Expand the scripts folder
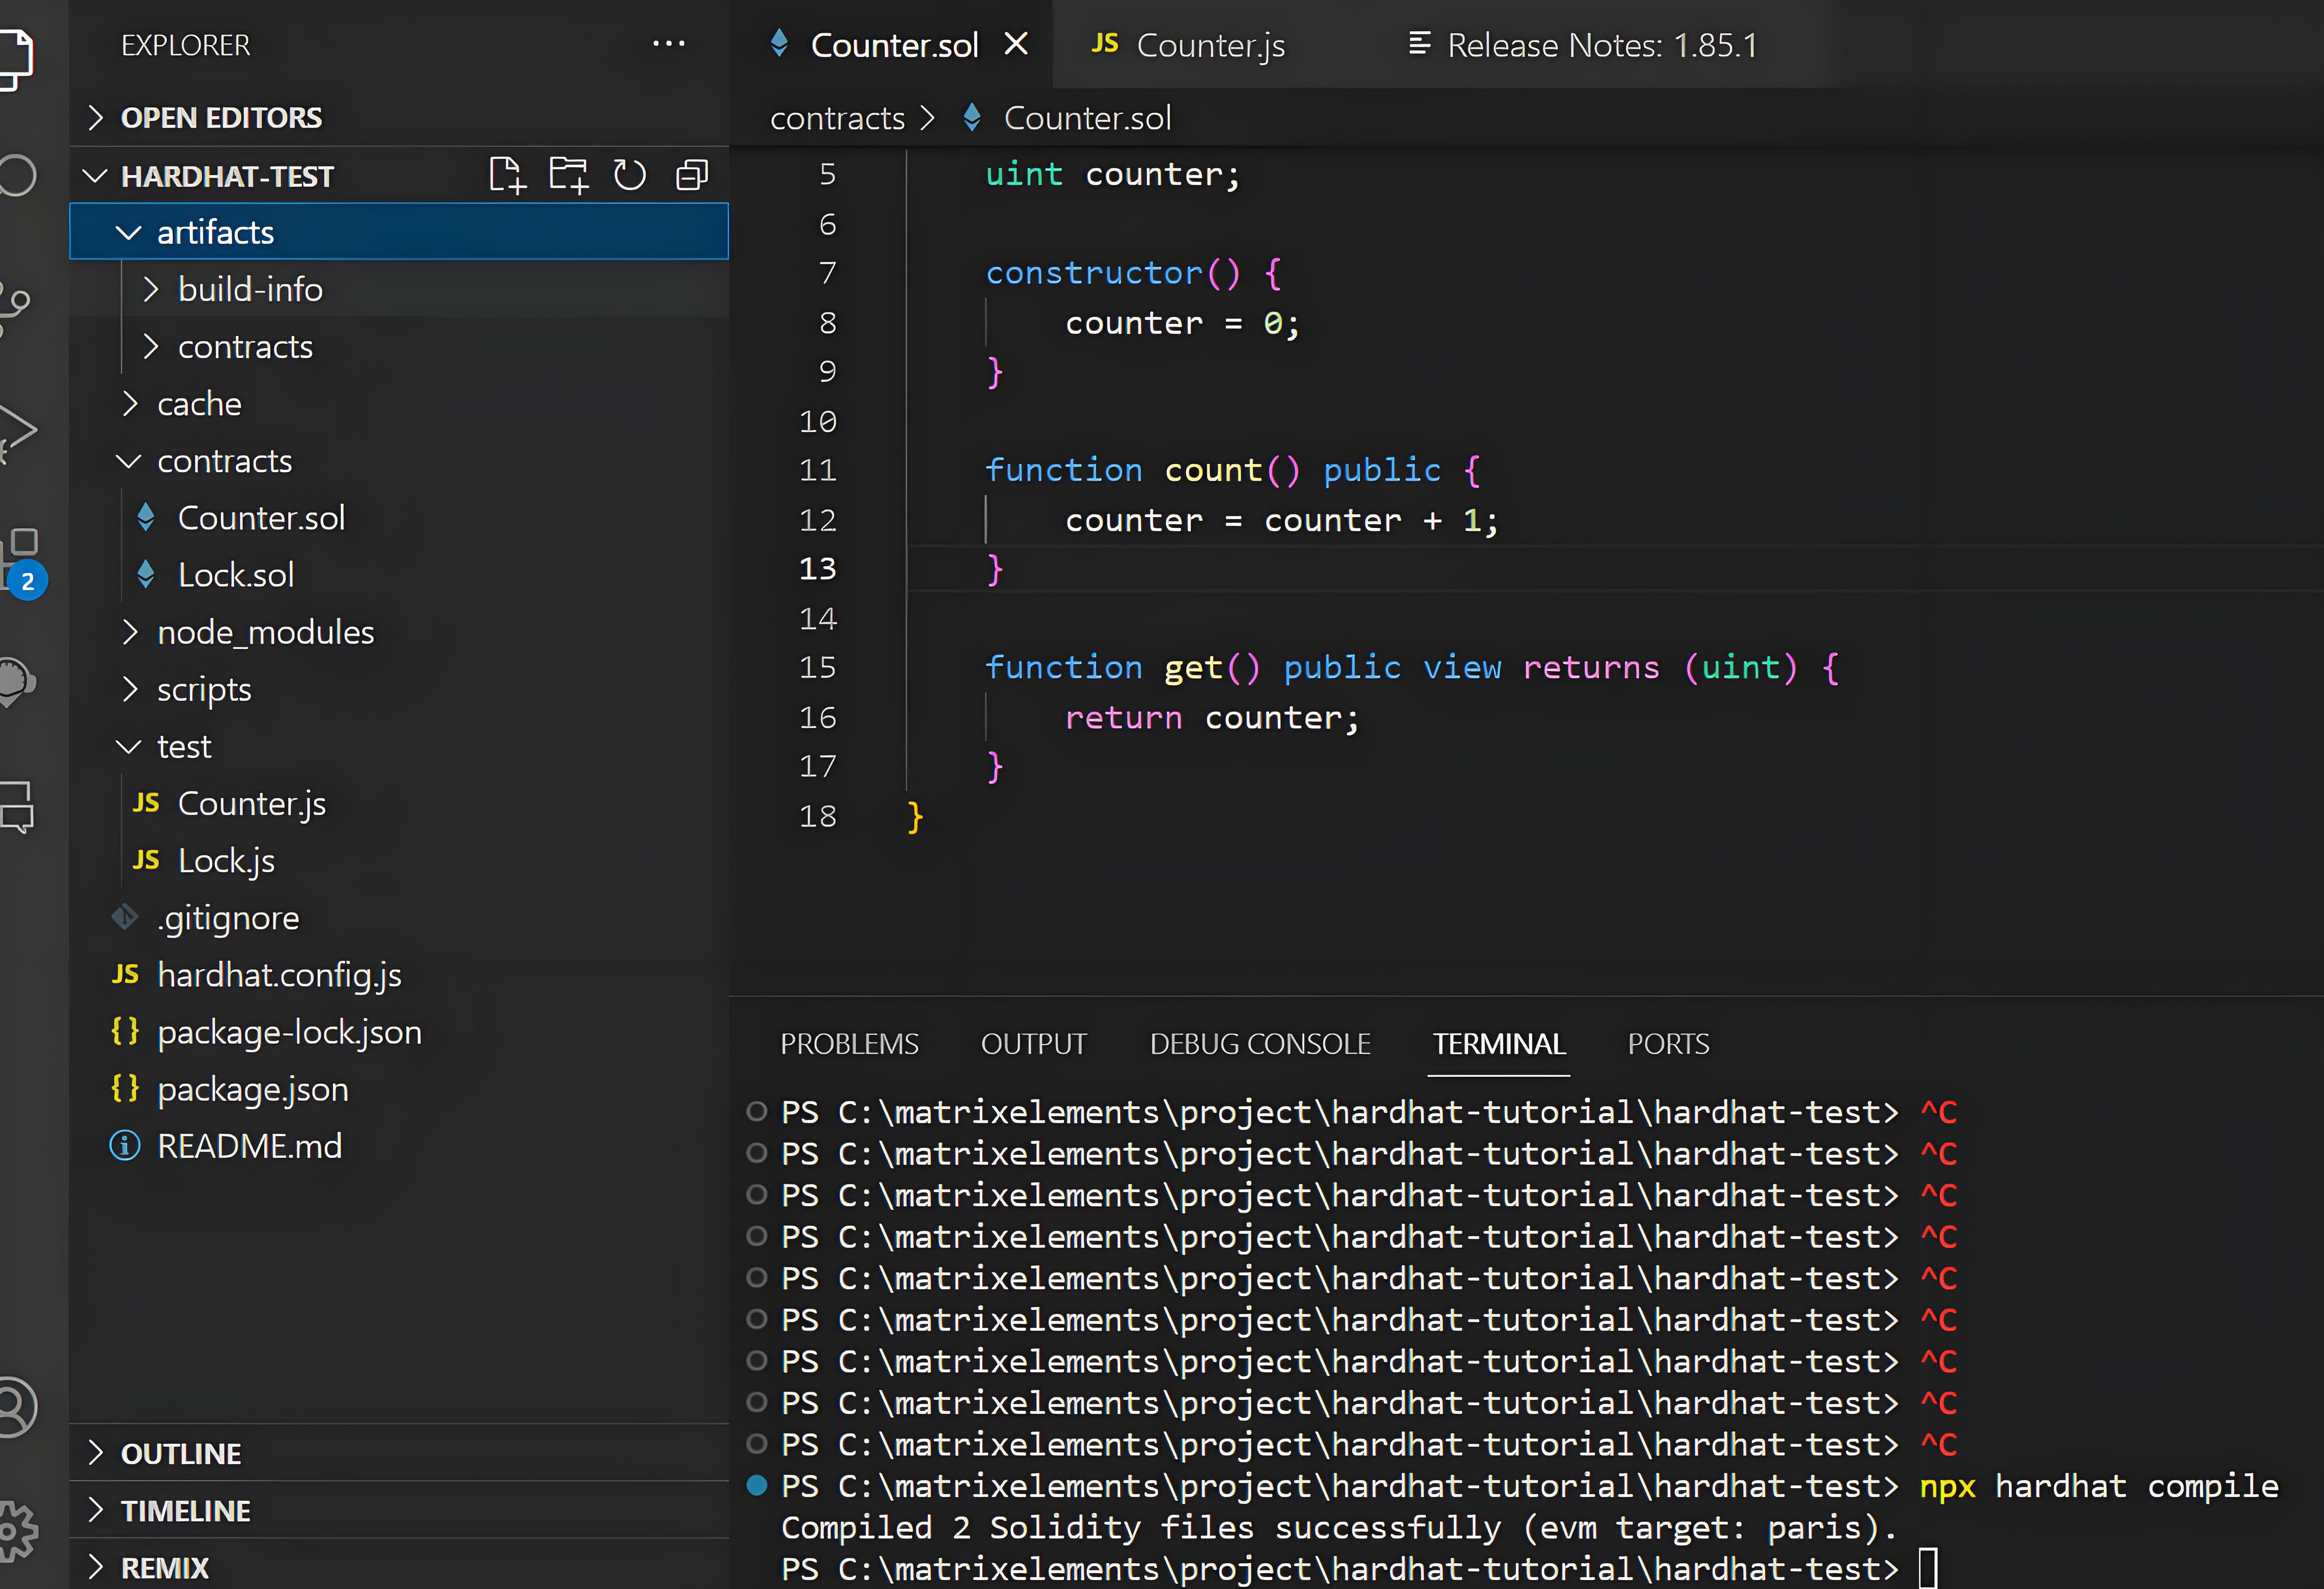 point(399,689)
